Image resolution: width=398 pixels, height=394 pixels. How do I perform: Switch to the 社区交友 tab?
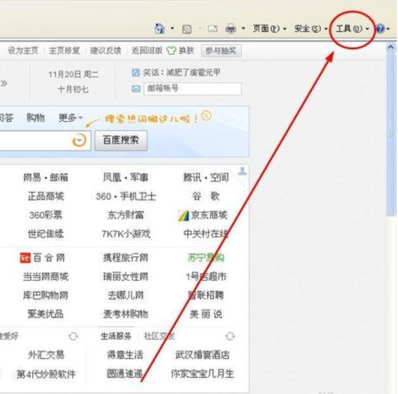[x=159, y=337]
